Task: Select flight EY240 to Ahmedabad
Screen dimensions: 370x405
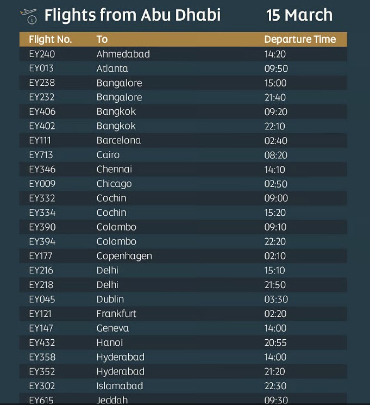Action: 183,54
